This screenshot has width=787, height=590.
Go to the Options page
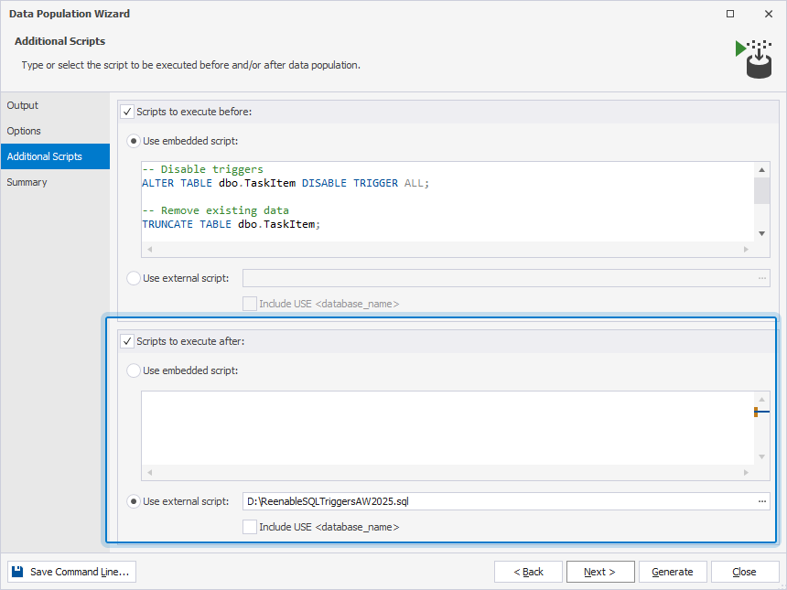tap(55, 131)
